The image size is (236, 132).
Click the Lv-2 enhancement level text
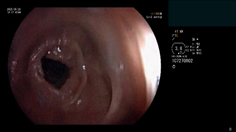(x=149, y=17)
